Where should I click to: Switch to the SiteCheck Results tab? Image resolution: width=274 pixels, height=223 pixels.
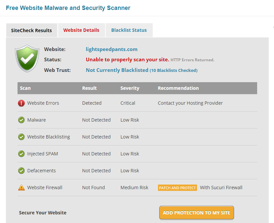click(31, 30)
